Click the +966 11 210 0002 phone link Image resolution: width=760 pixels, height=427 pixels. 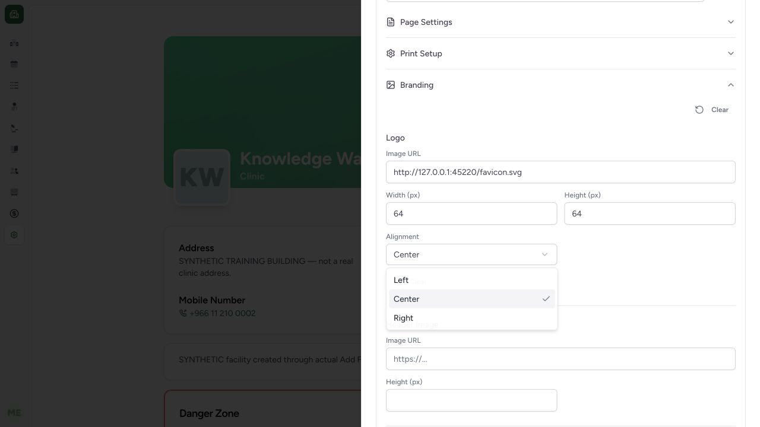click(x=222, y=313)
